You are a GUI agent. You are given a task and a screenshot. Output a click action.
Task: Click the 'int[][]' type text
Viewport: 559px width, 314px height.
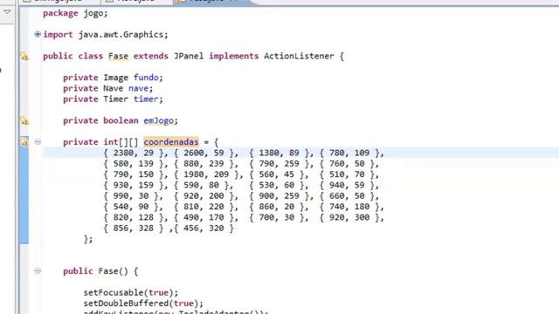click(121, 142)
